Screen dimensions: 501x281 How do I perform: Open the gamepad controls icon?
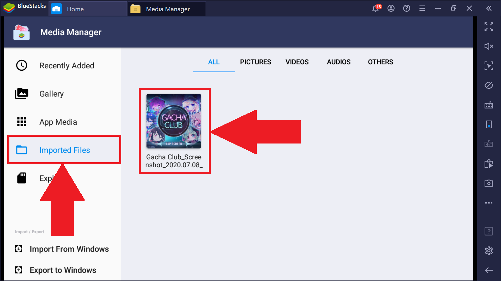tap(489, 144)
